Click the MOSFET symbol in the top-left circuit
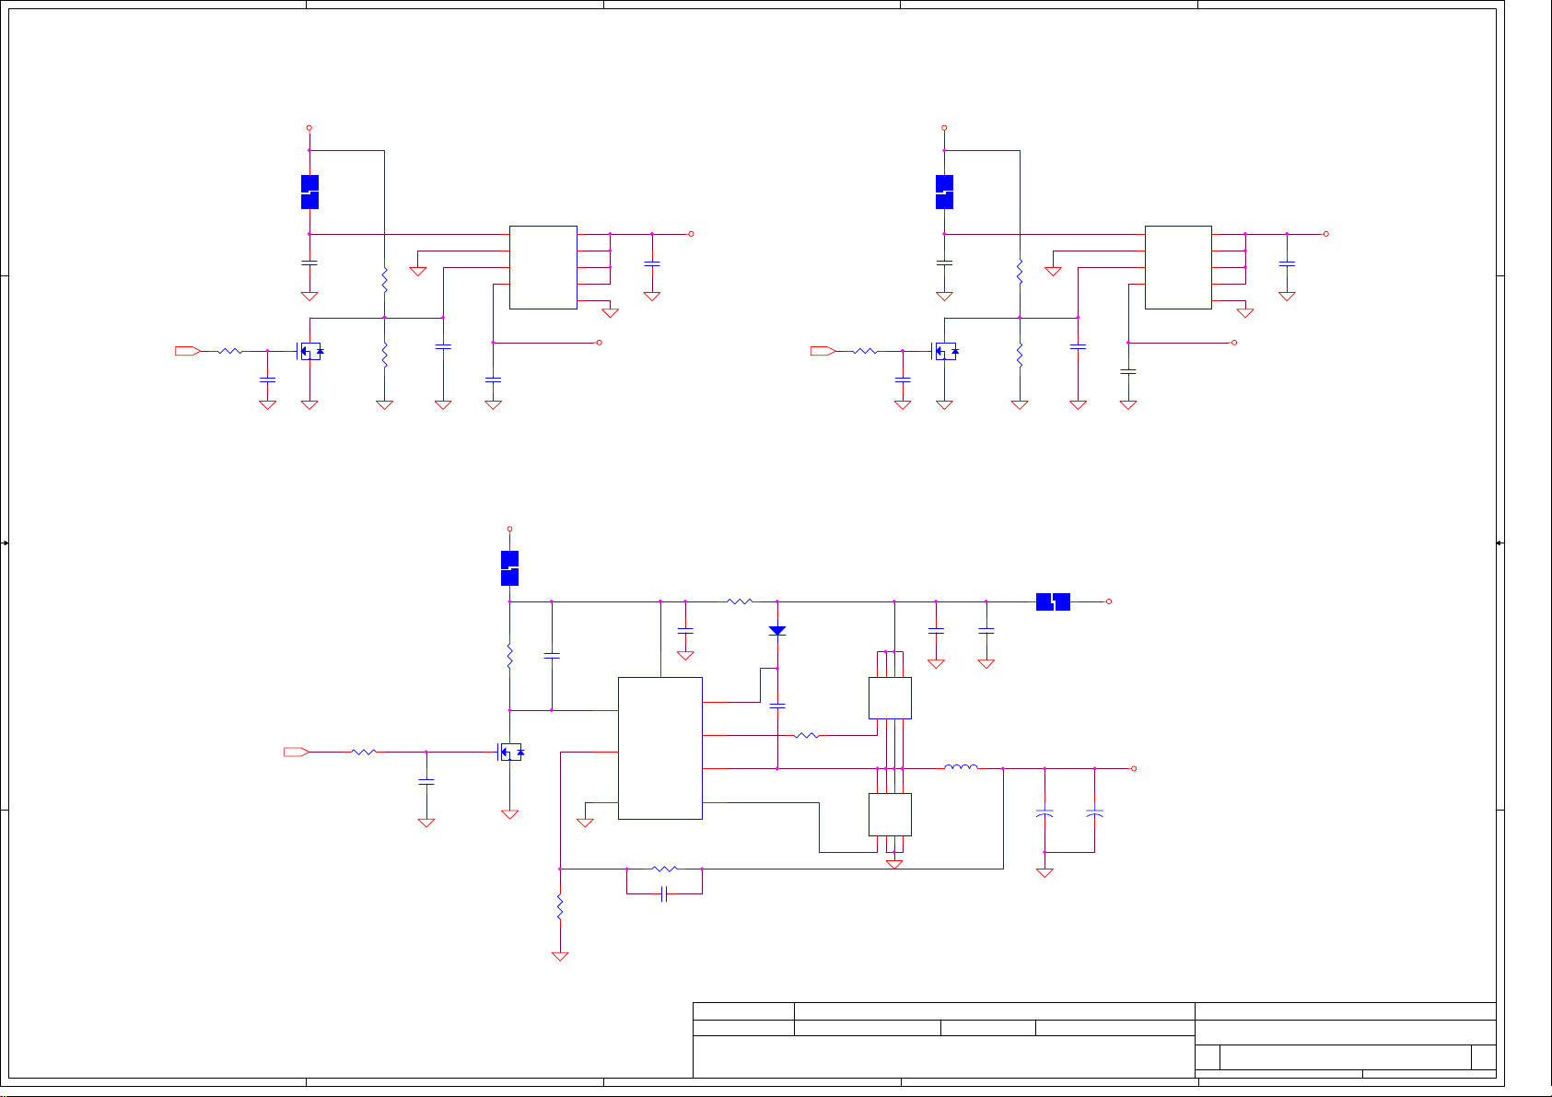The image size is (1552, 1097). [309, 351]
